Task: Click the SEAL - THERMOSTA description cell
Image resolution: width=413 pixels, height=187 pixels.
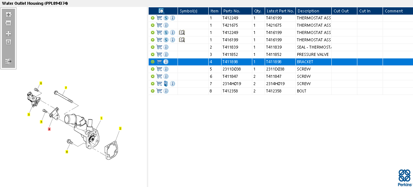Action: tap(313, 47)
